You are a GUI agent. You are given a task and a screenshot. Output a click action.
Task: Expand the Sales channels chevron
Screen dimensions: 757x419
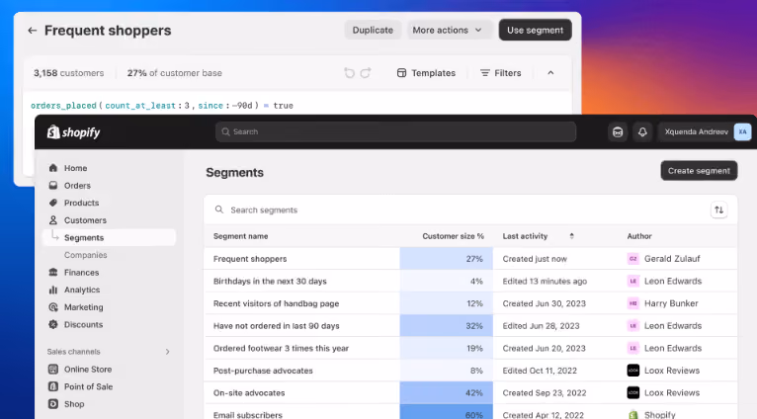[x=168, y=352]
